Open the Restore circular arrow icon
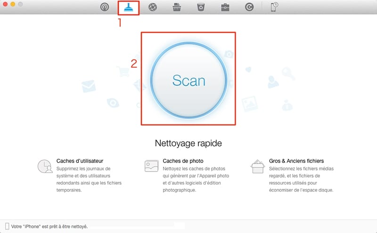This screenshot has height=233, width=377. coord(249,7)
